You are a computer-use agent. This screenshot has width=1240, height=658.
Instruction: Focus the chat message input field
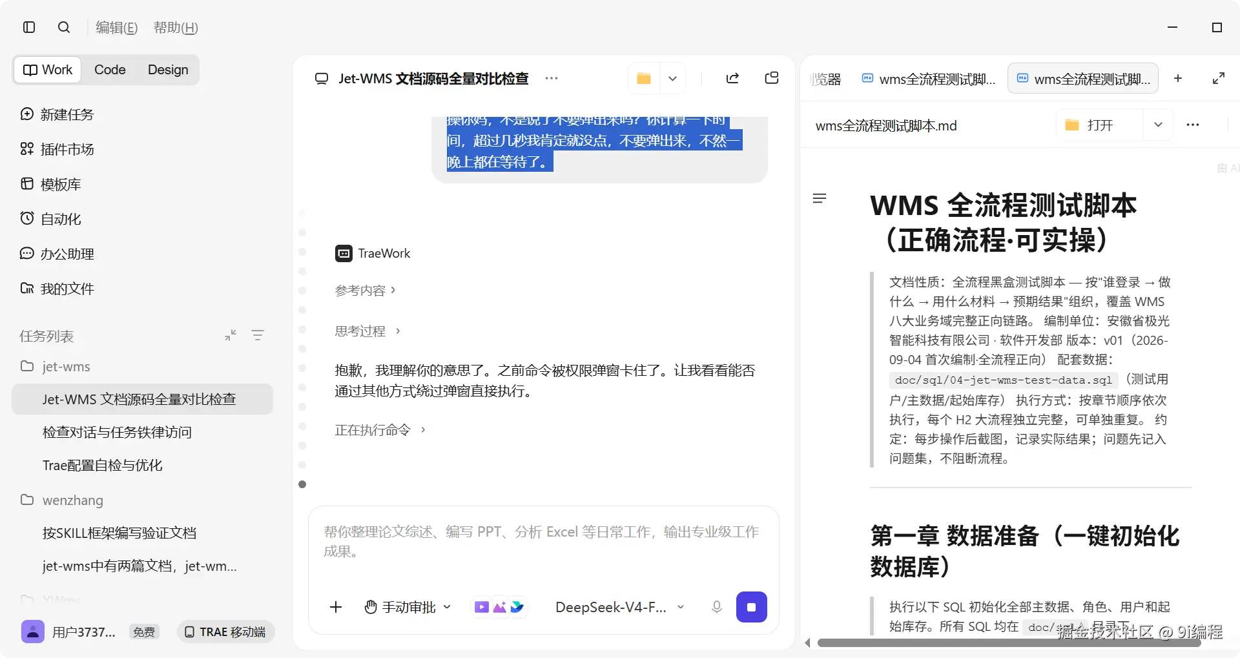tap(542, 542)
